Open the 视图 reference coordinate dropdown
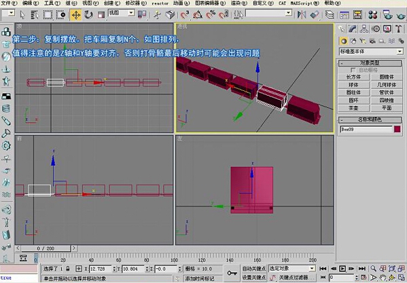This screenshot has width=407, height=283. tap(122, 13)
